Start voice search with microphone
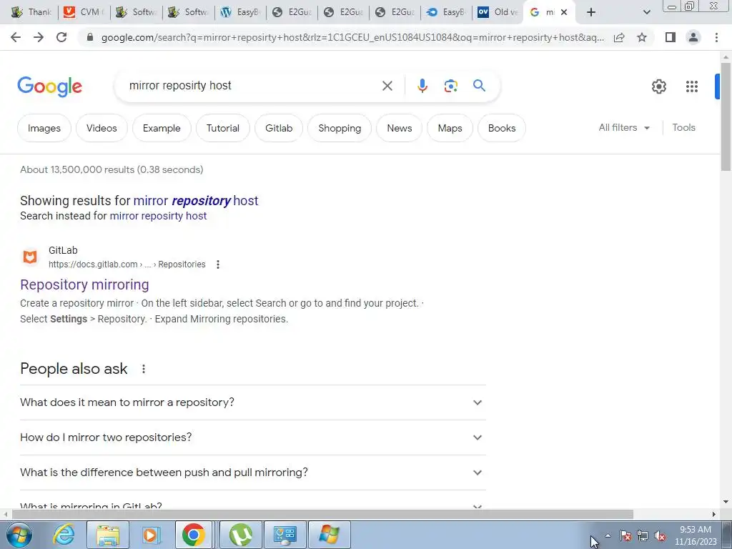 [x=422, y=86]
